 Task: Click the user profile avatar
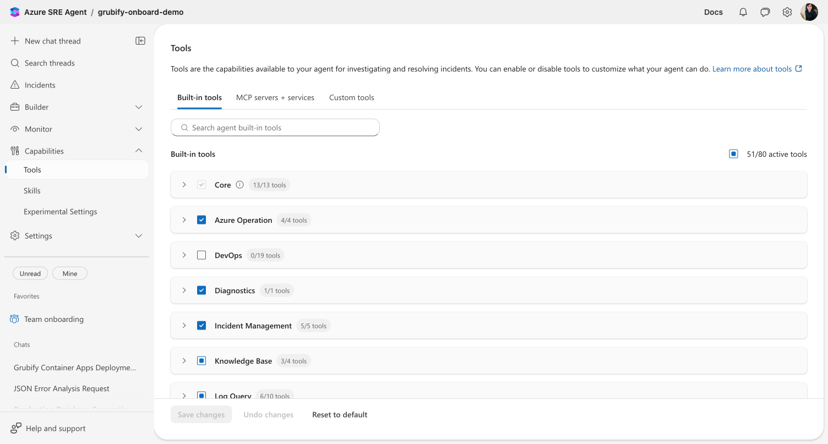tap(809, 12)
